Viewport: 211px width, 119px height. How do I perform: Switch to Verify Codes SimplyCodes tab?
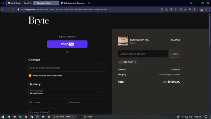tap(20, 3)
